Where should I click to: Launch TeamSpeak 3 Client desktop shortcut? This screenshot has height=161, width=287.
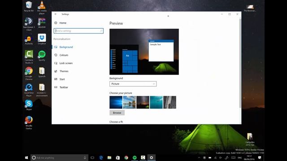coord(29,24)
